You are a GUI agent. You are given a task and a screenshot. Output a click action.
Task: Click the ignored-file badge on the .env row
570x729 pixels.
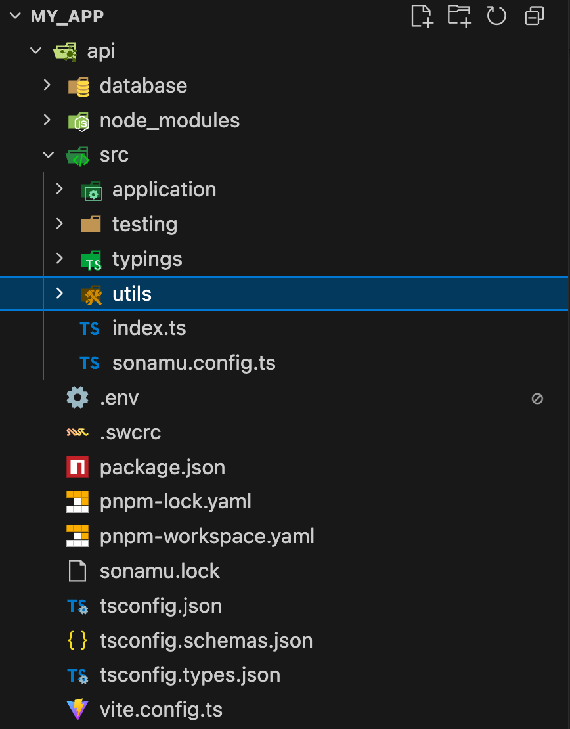(537, 399)
